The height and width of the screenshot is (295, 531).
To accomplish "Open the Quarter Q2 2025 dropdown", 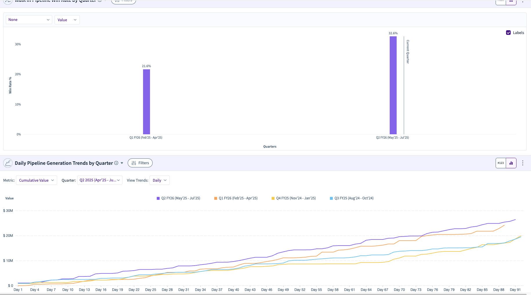I will [x=100, y=180].
